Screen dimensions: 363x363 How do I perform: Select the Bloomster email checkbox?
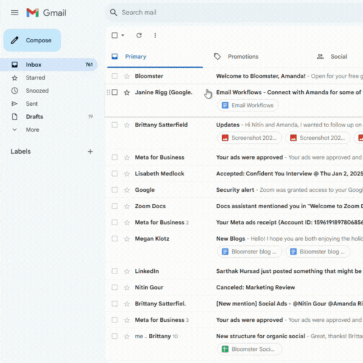click(x=114, y=76)
